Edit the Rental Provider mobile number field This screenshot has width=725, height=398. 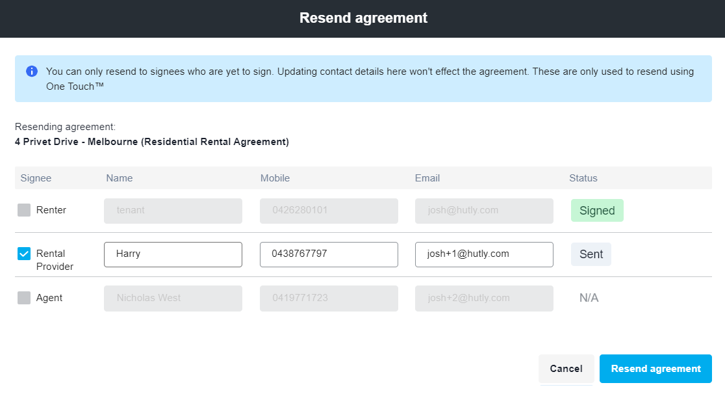point(329,254)
